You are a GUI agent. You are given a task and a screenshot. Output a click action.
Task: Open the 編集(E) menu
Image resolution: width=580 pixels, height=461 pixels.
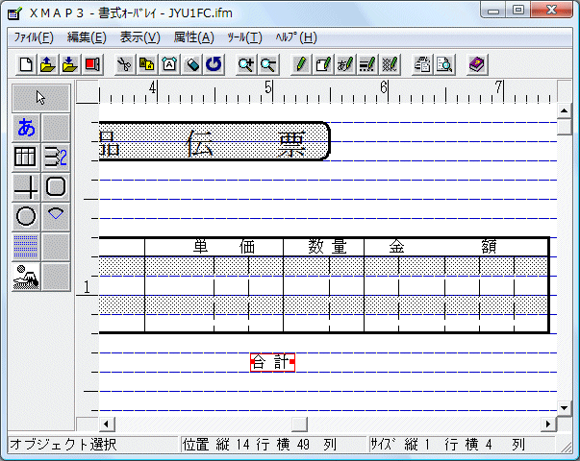pyautogui.click(x=87, y=37)
